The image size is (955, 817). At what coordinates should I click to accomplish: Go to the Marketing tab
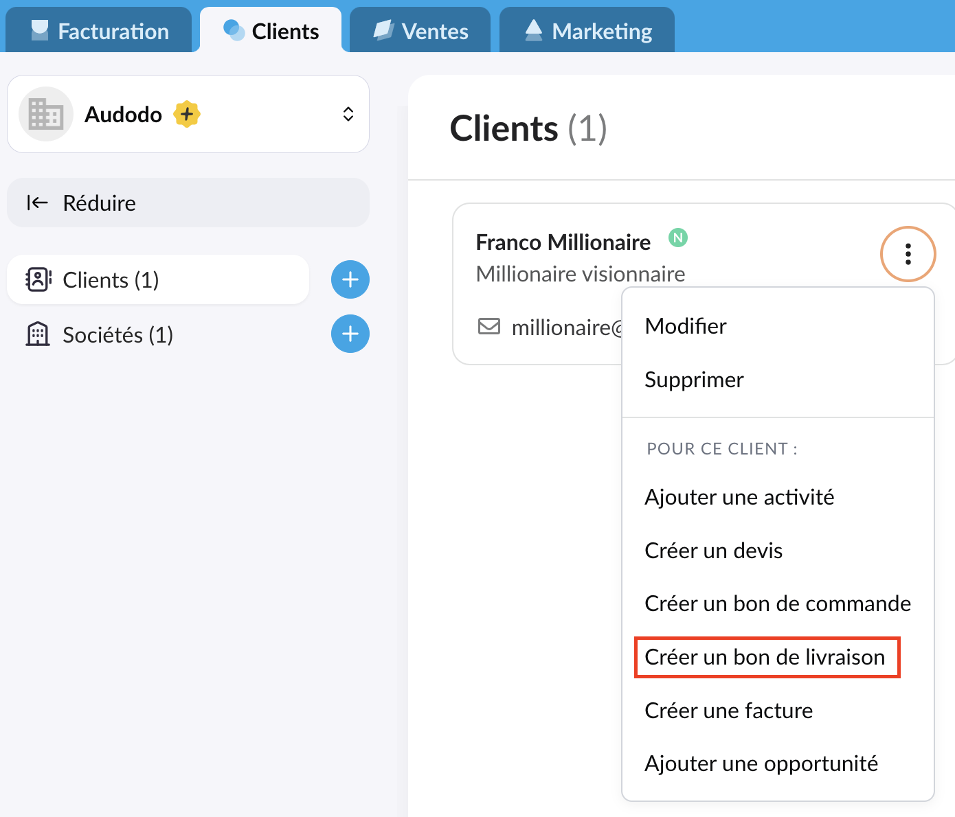tap(587, 31)
